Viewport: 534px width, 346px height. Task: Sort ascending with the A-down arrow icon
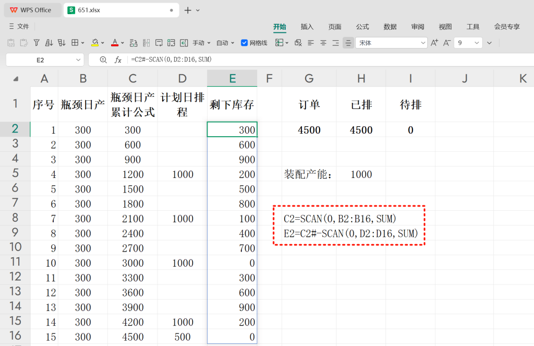[x=49, y=43]
